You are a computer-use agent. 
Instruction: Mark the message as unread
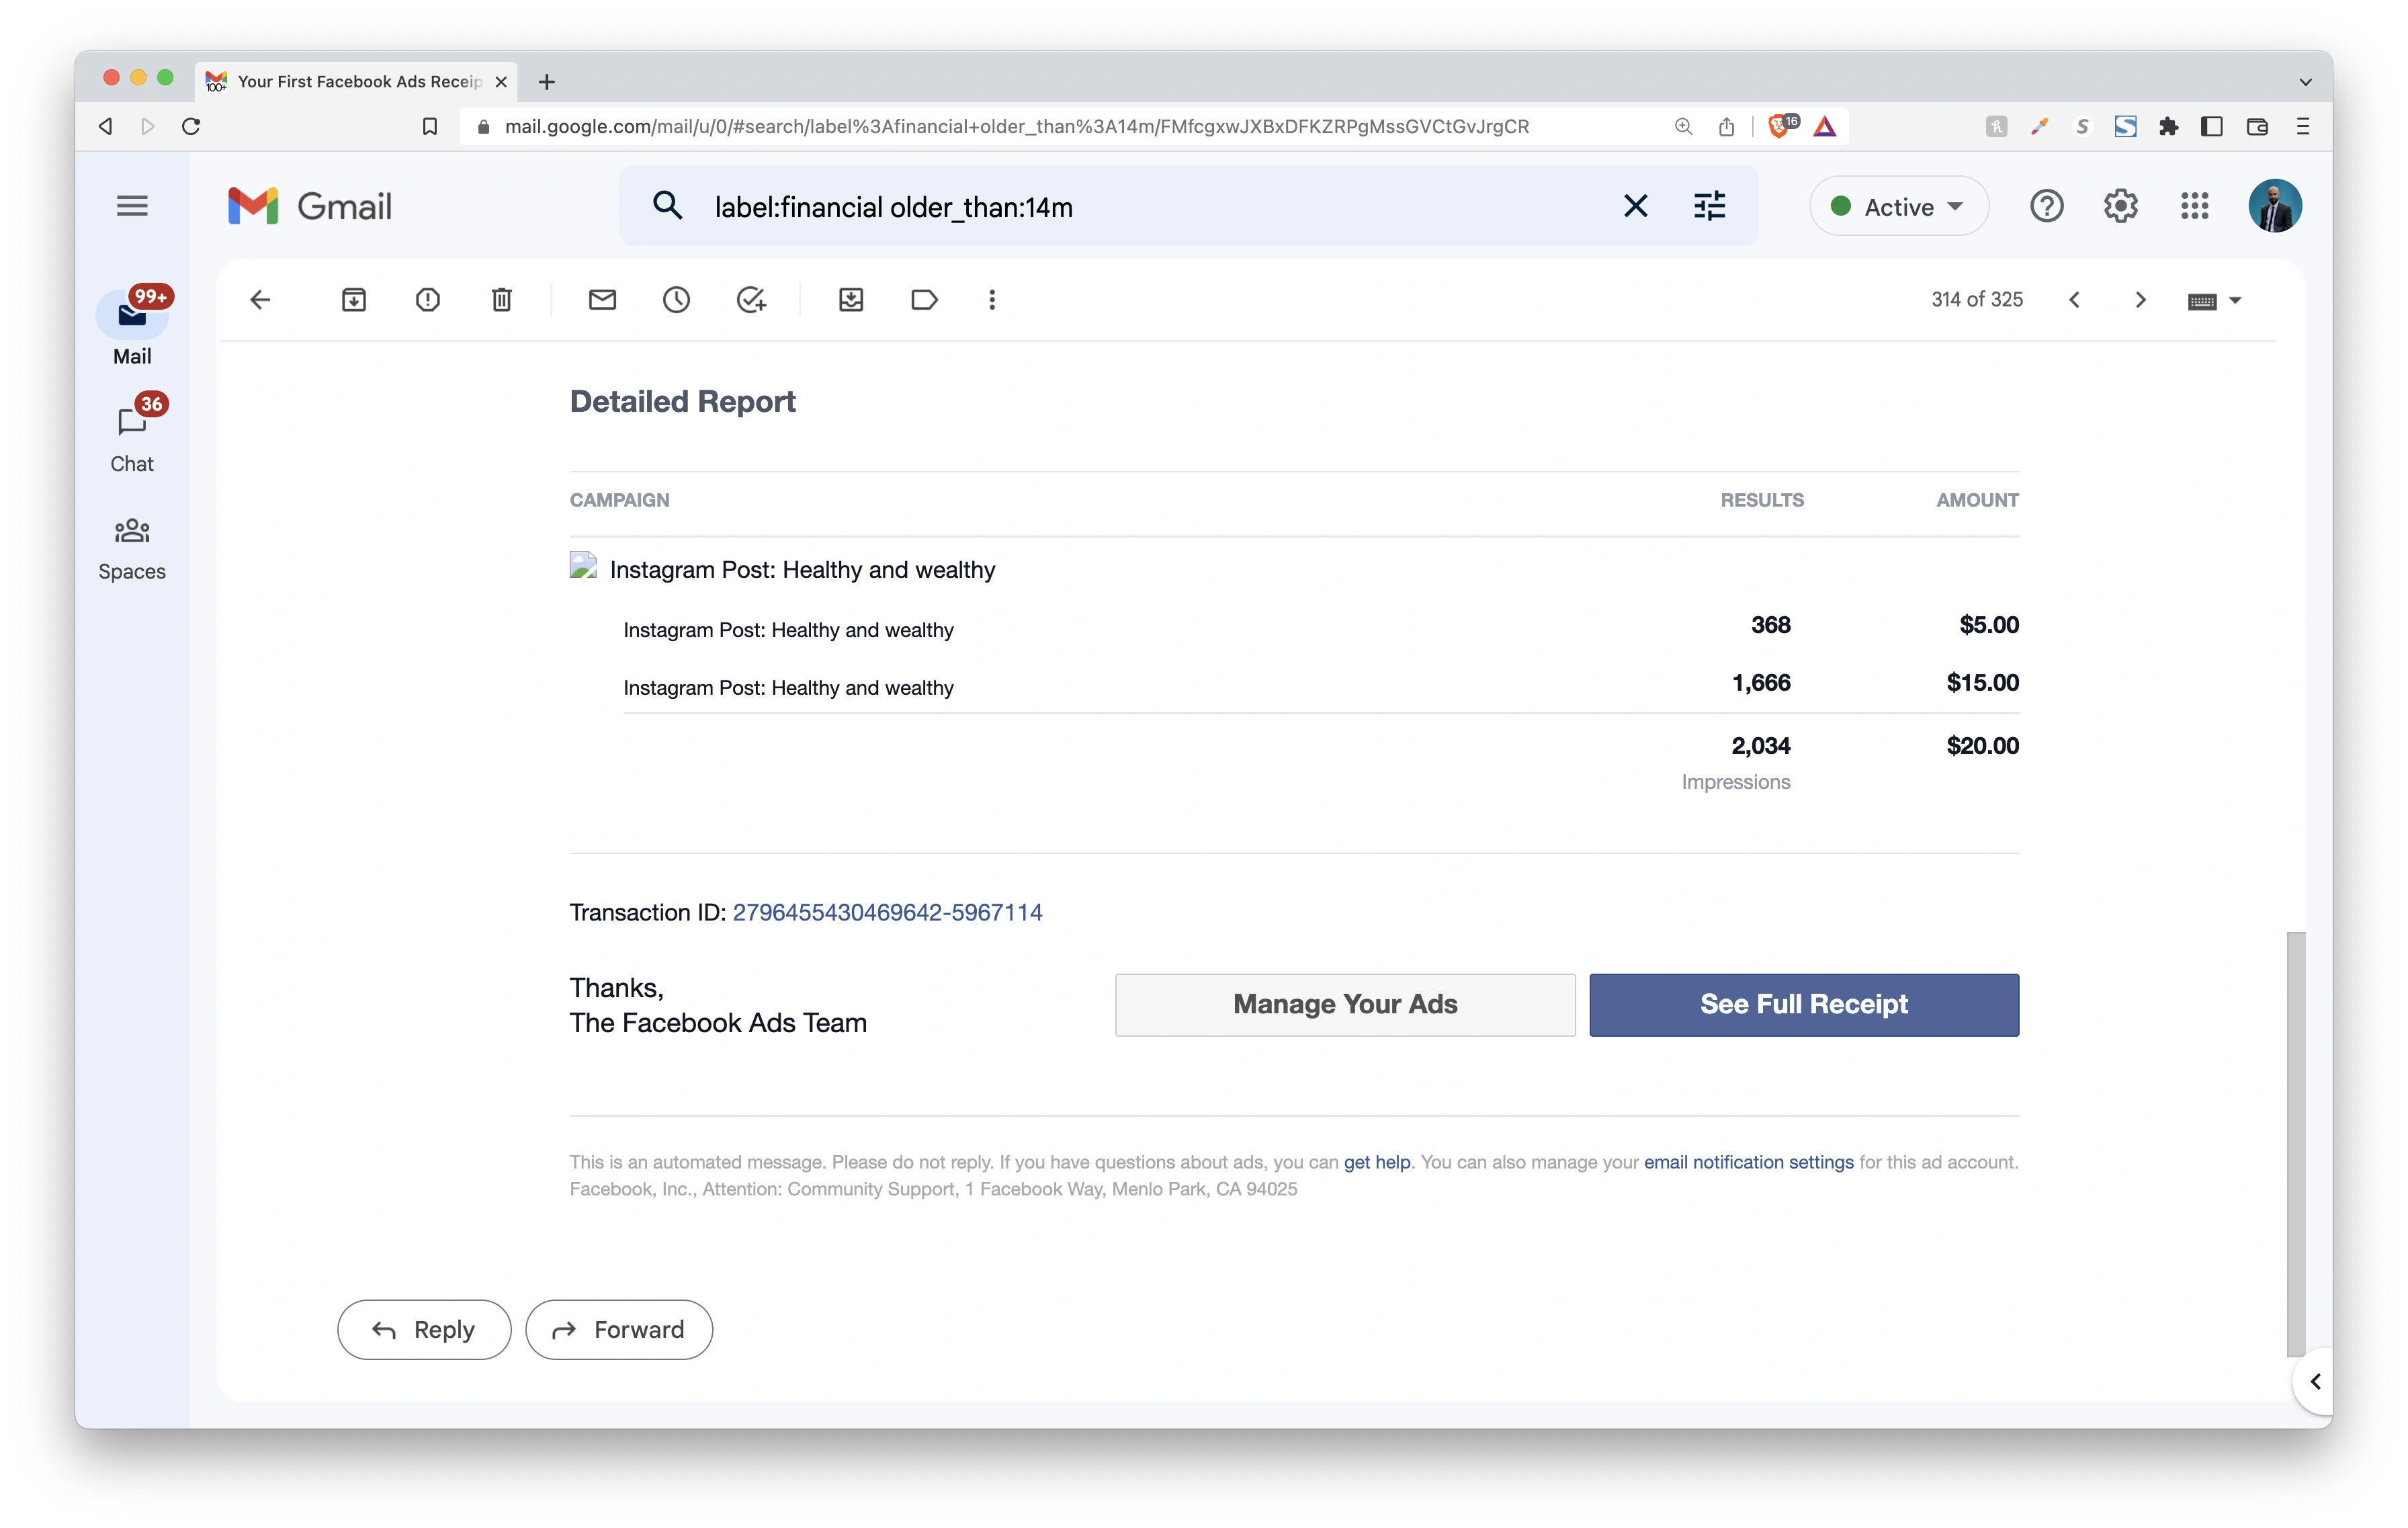click(602, 300)
